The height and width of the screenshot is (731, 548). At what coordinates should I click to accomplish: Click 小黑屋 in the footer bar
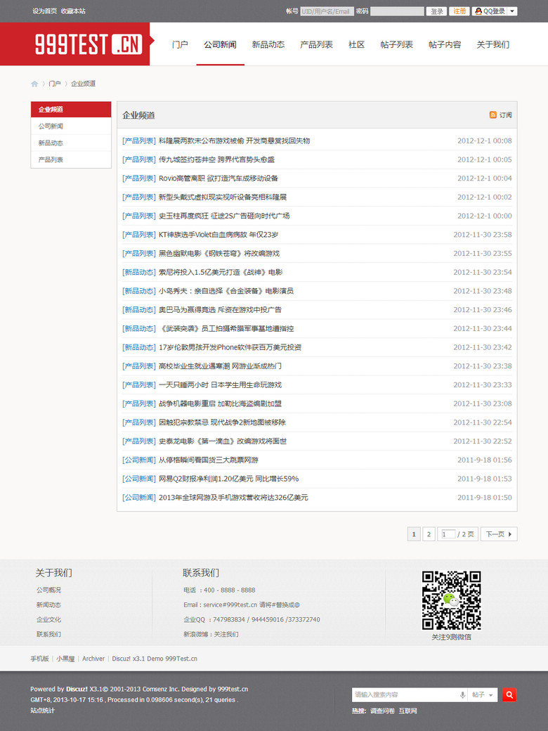pos(65,659)
